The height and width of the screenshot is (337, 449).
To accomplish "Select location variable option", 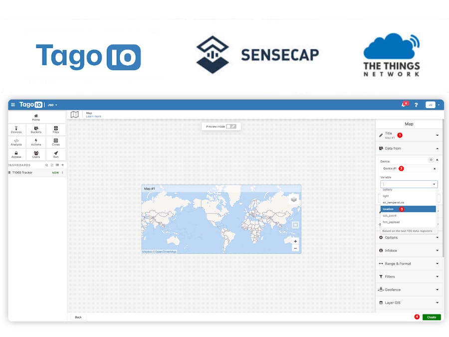I will point(408,209).
